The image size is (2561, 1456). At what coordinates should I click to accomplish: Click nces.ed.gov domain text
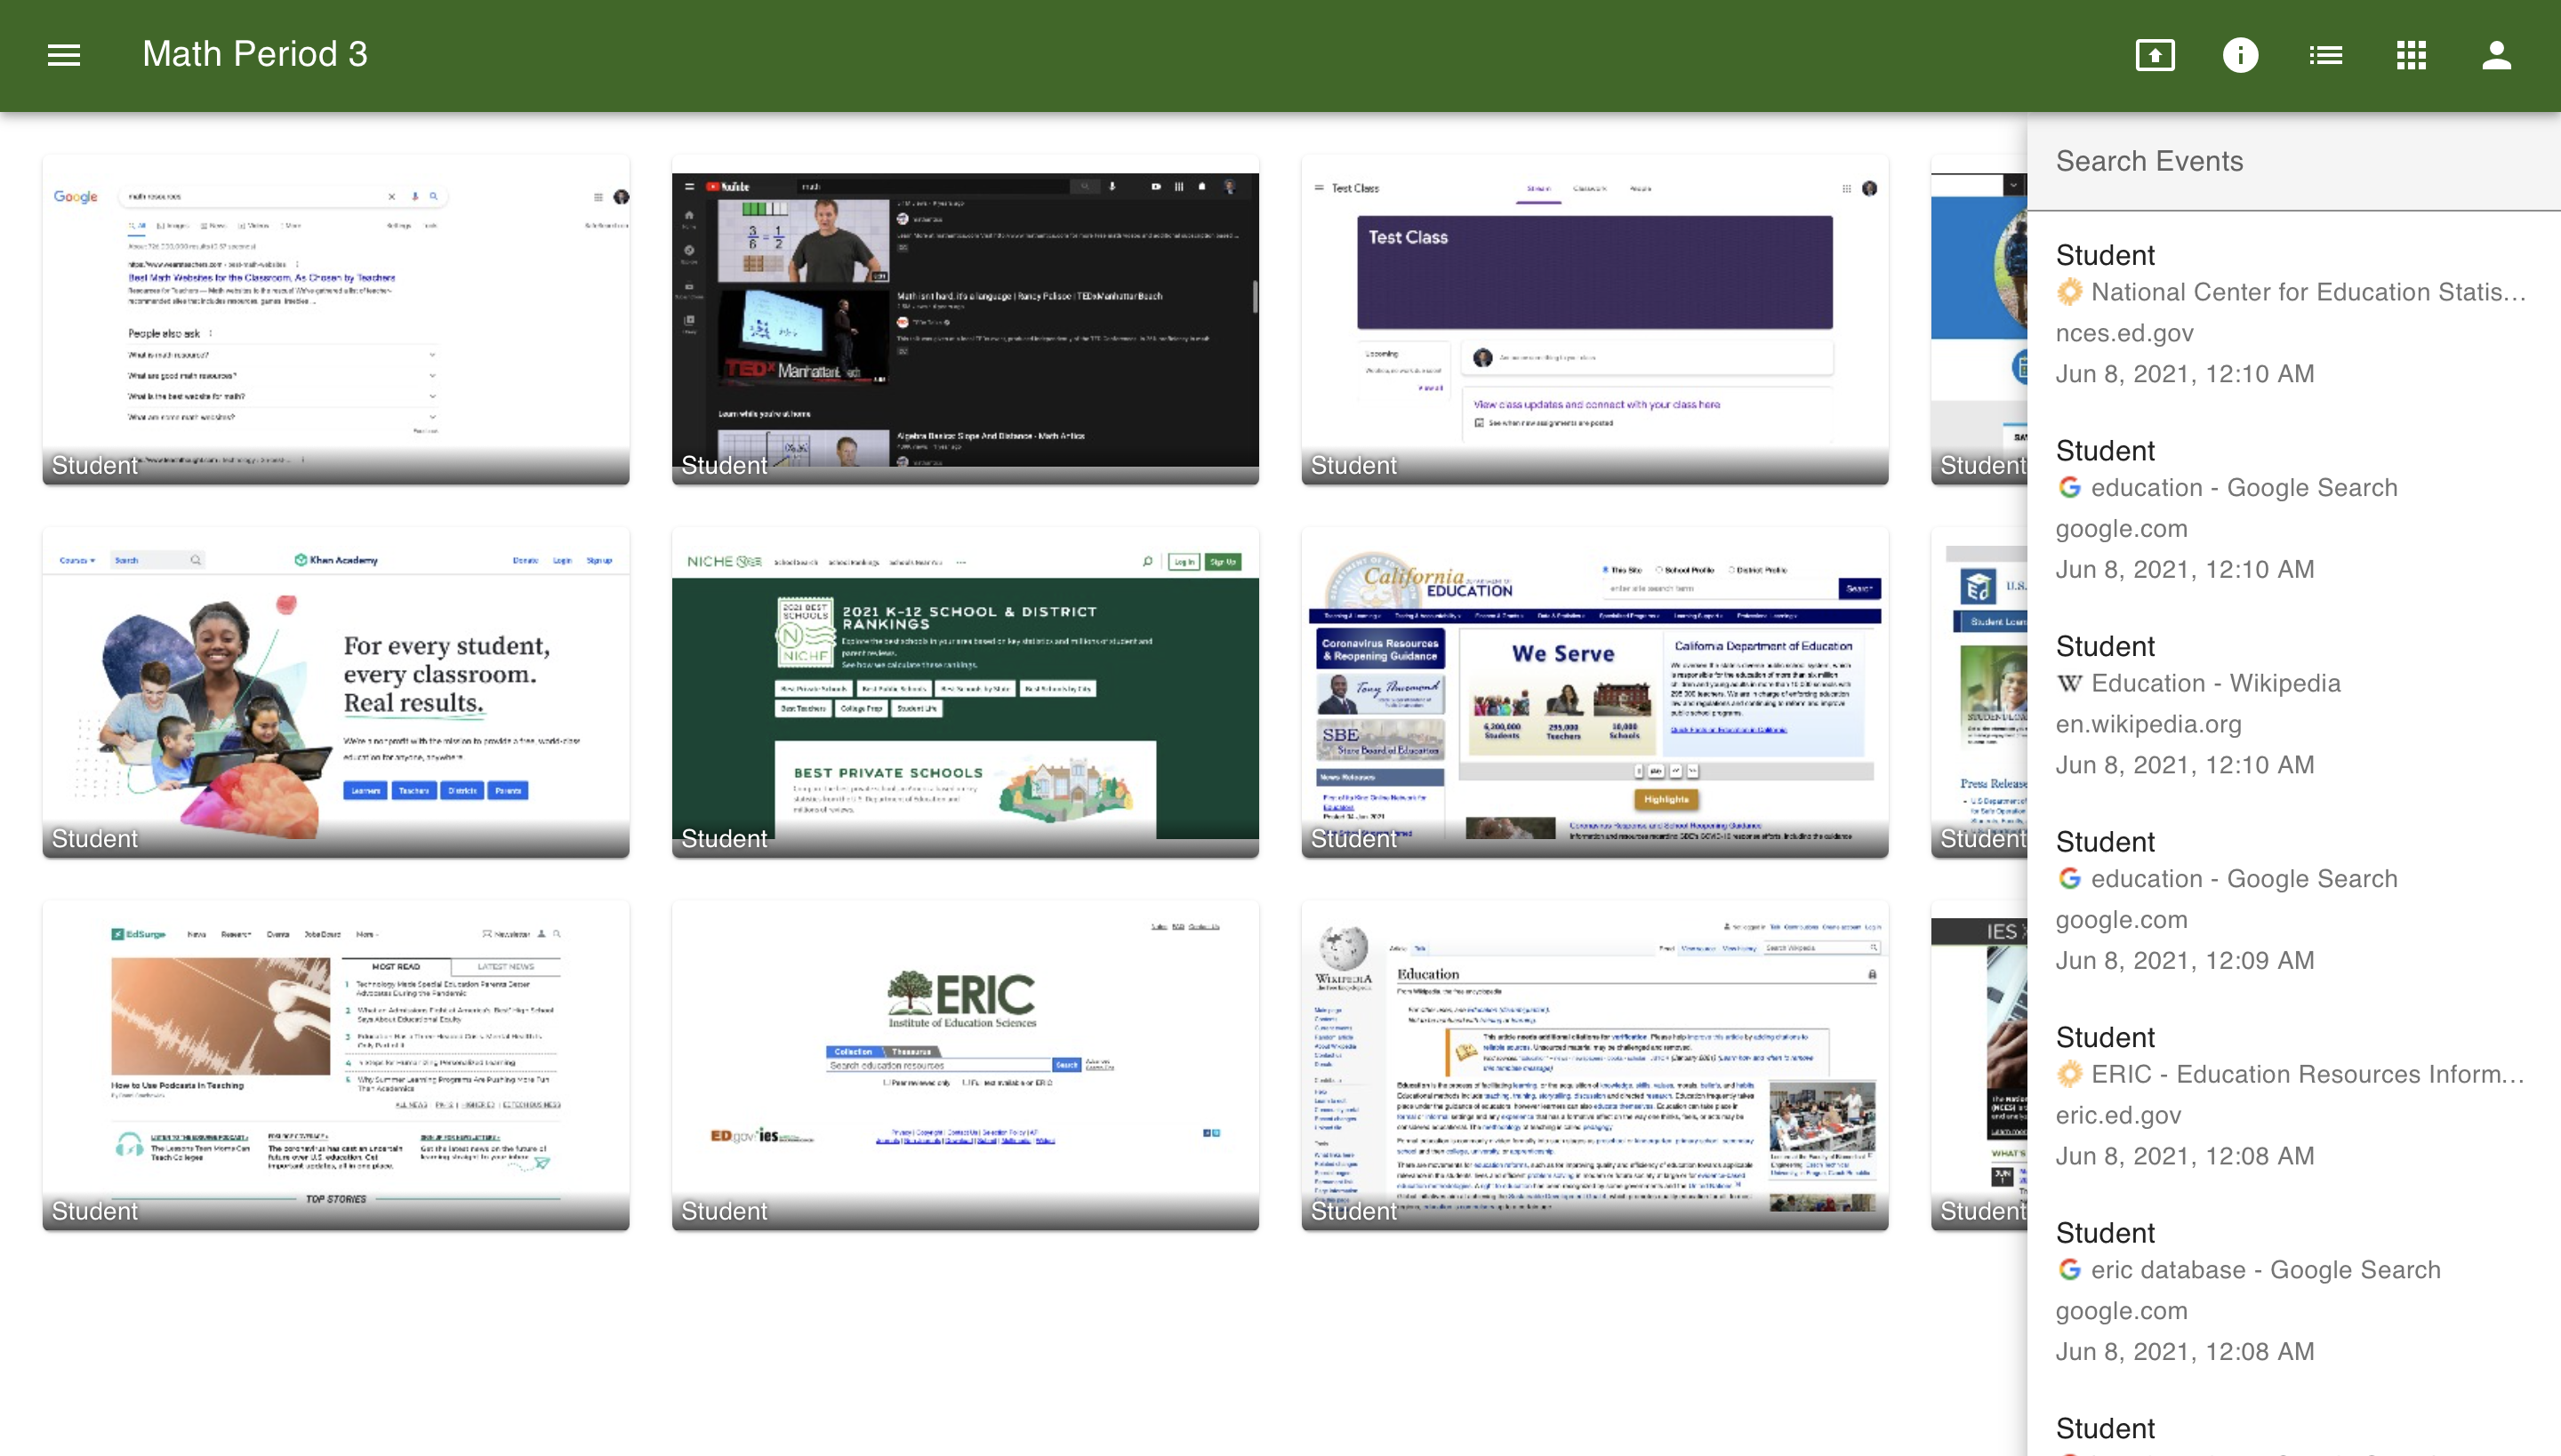click(2123, 333)
